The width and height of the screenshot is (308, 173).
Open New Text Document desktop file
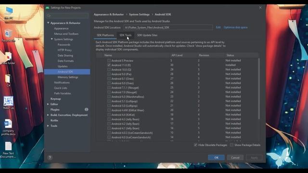(8, 150)
